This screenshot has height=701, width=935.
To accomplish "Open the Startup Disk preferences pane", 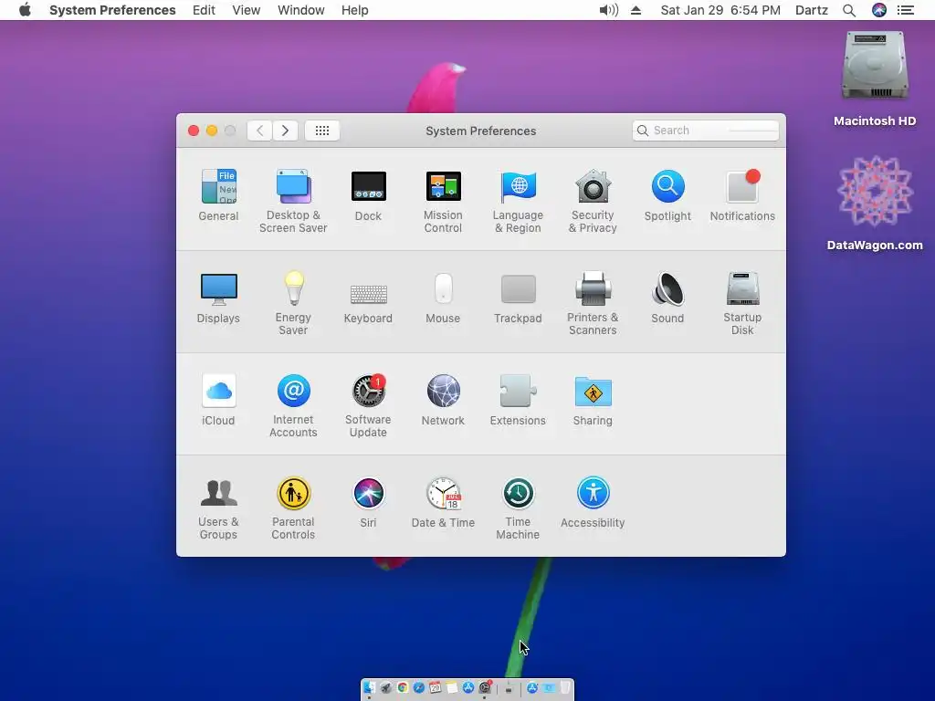I will pos(742,303).
